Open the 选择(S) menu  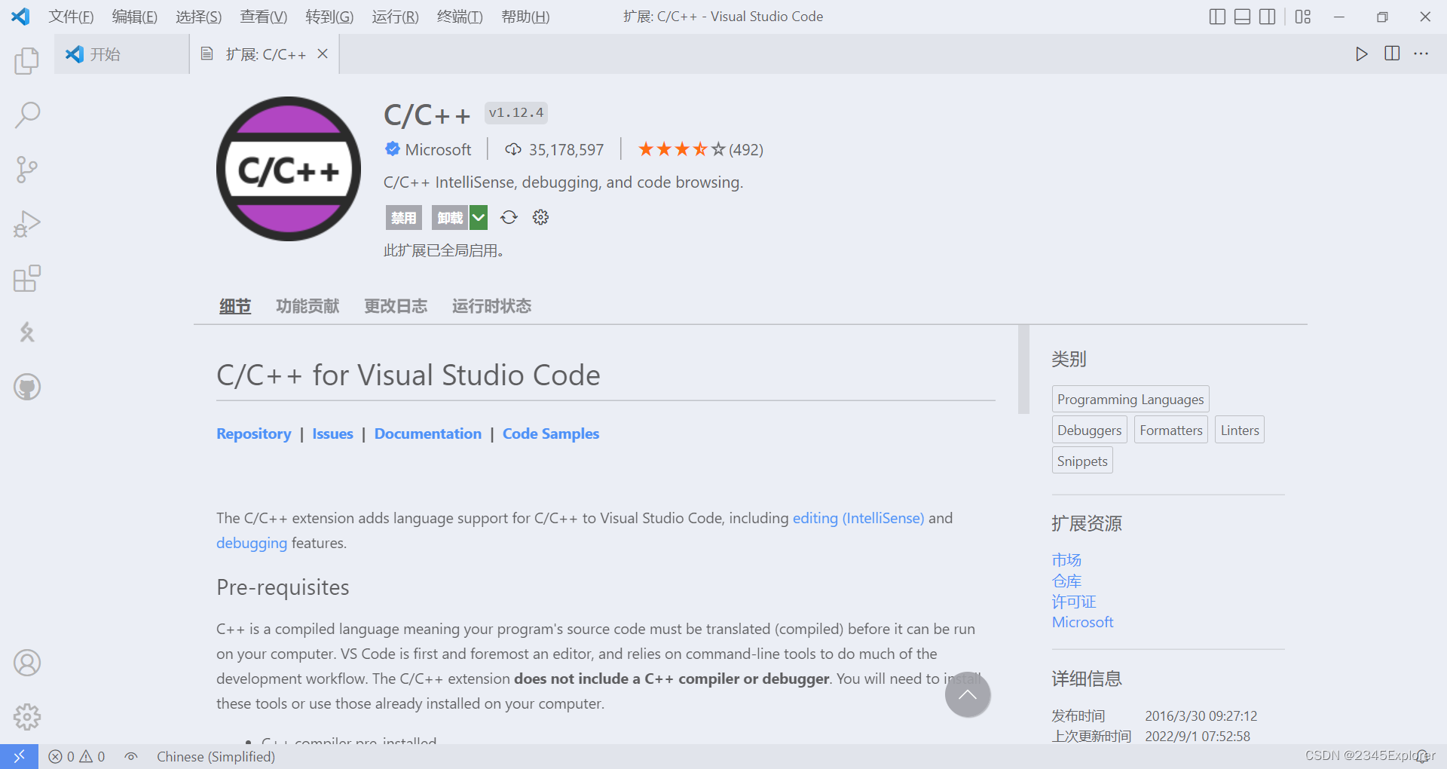tap(198, 17)
